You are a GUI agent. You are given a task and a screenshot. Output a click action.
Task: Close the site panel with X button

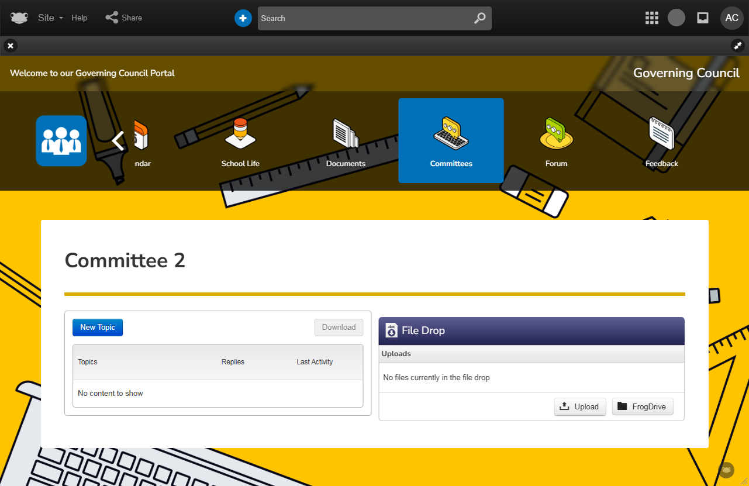11,46
